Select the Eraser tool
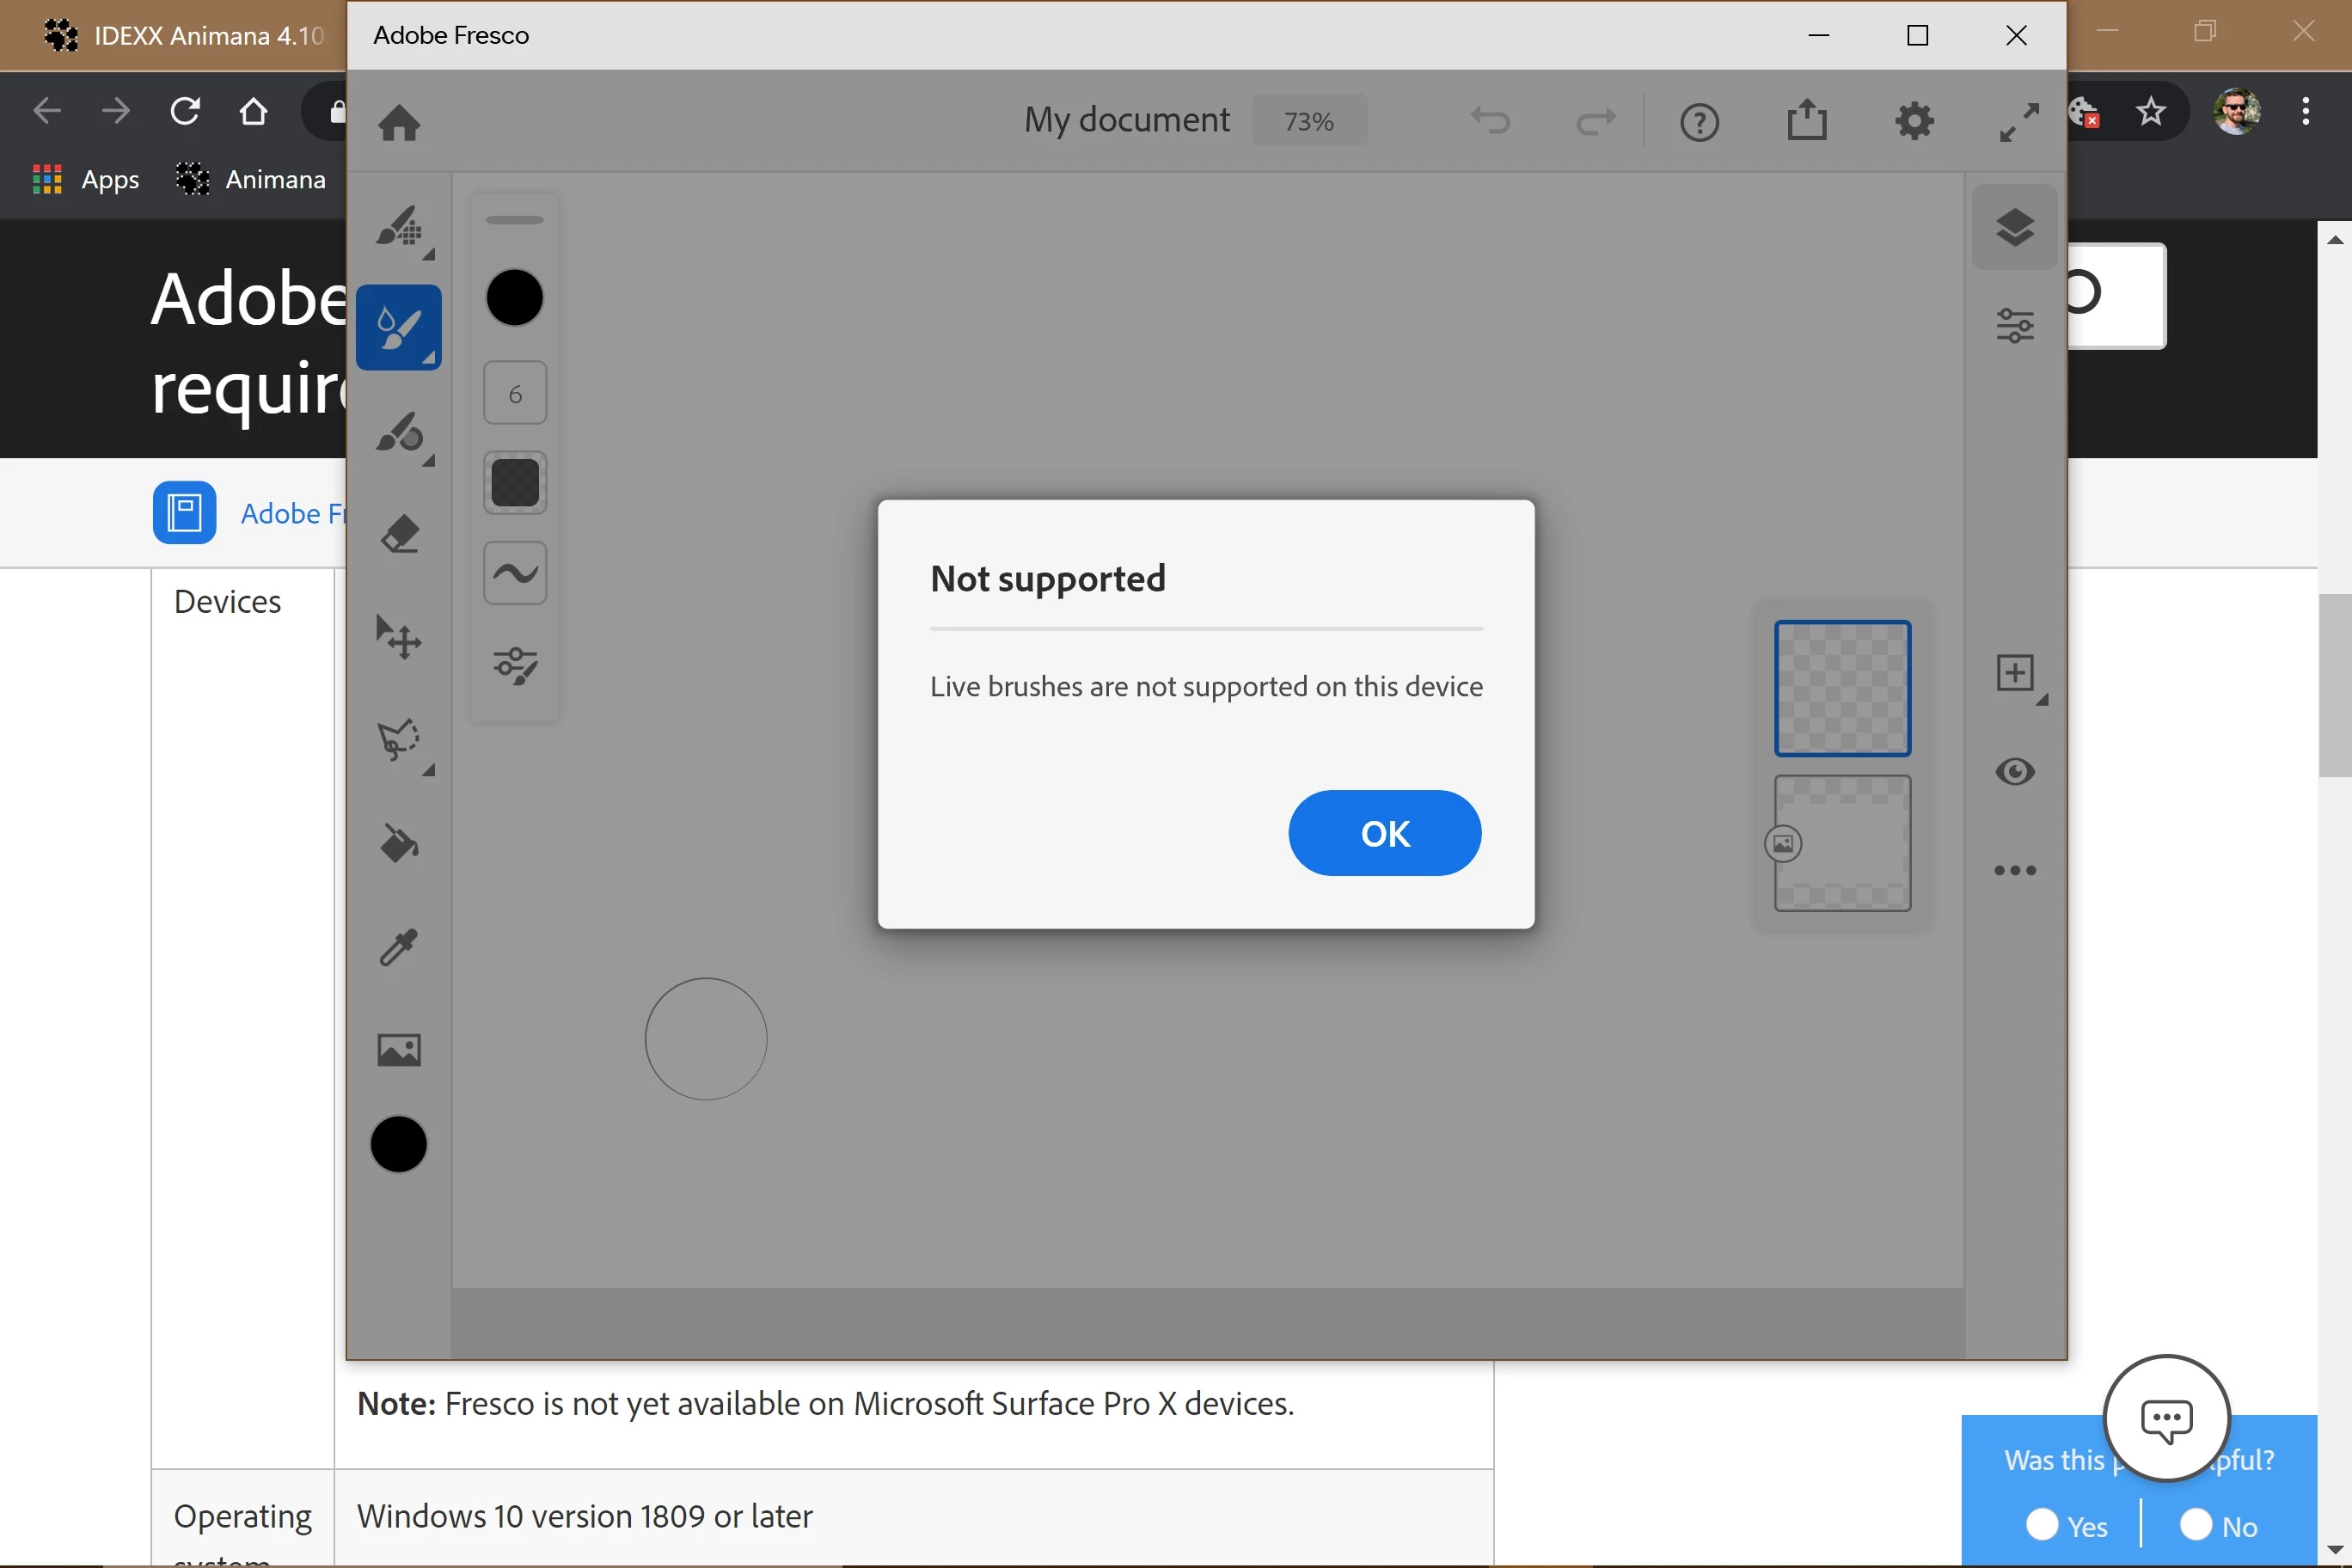The height and width of the screenshot is (1568, 2352). (x=398, y=535)
